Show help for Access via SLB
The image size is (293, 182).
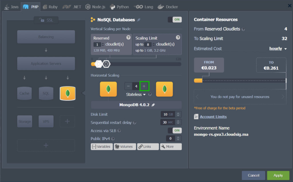pos(119,131)
